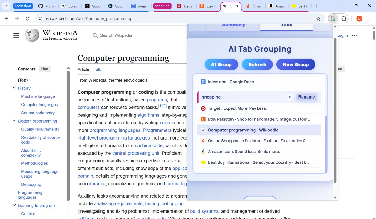The height and width of the screenshot is (219, 376).
Task: Go forward to next page
Action: 17,18
